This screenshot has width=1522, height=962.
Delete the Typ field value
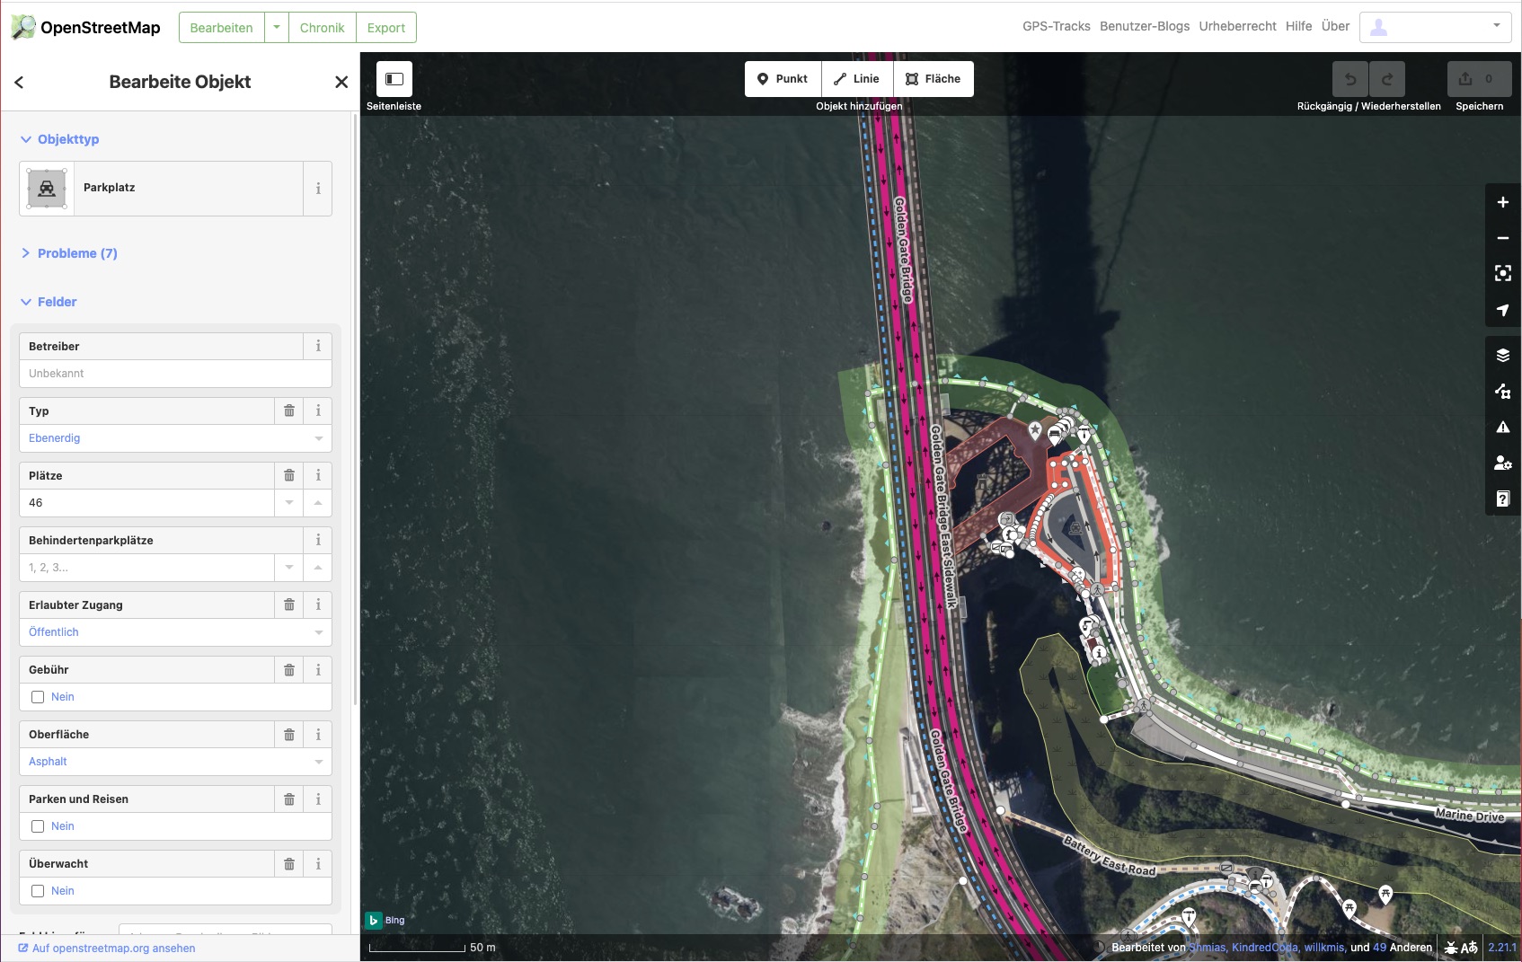(289, 411)
